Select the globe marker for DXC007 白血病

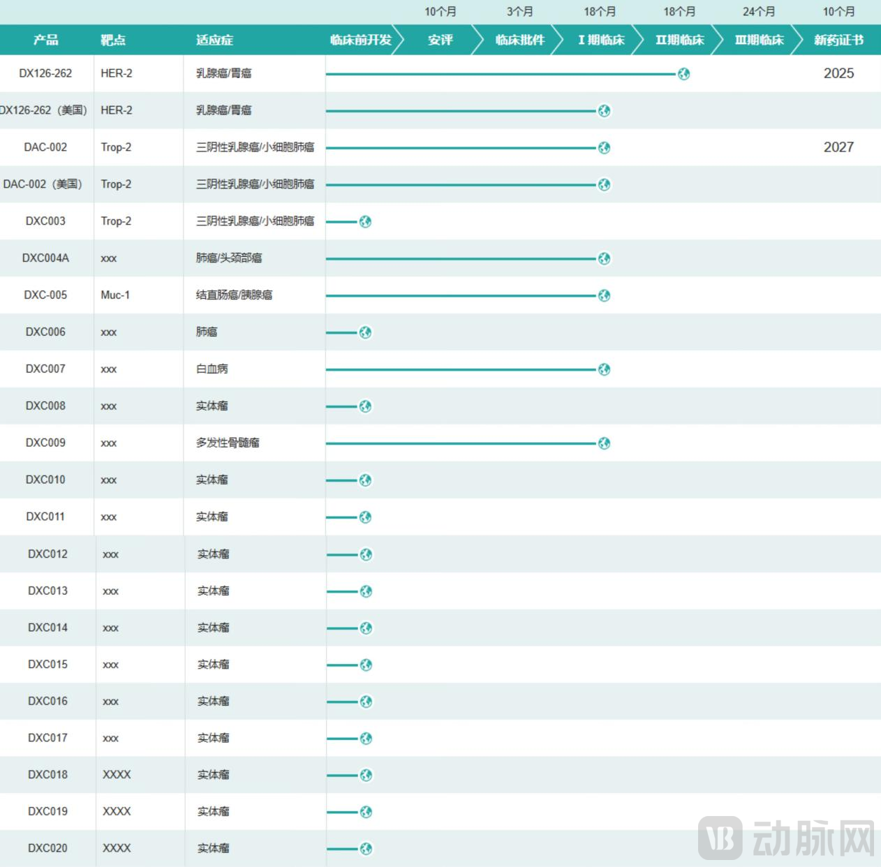[605, 369]
